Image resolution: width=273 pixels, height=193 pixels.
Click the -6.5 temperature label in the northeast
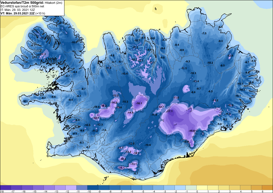[221, 27]
